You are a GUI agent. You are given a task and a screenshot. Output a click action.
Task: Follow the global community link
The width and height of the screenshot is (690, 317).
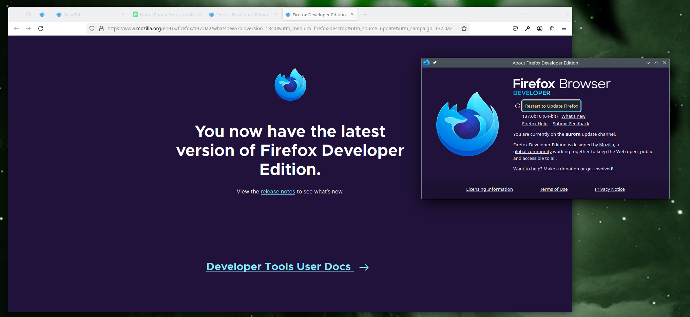532,151
